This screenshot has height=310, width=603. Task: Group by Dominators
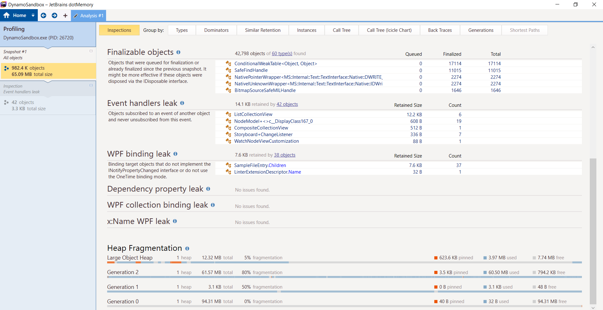[216, 30]
